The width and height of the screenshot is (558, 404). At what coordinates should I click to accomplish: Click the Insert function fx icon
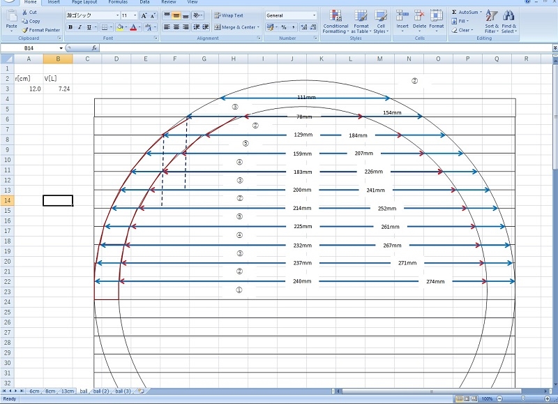pyautogui.click(x=93, y=48)
